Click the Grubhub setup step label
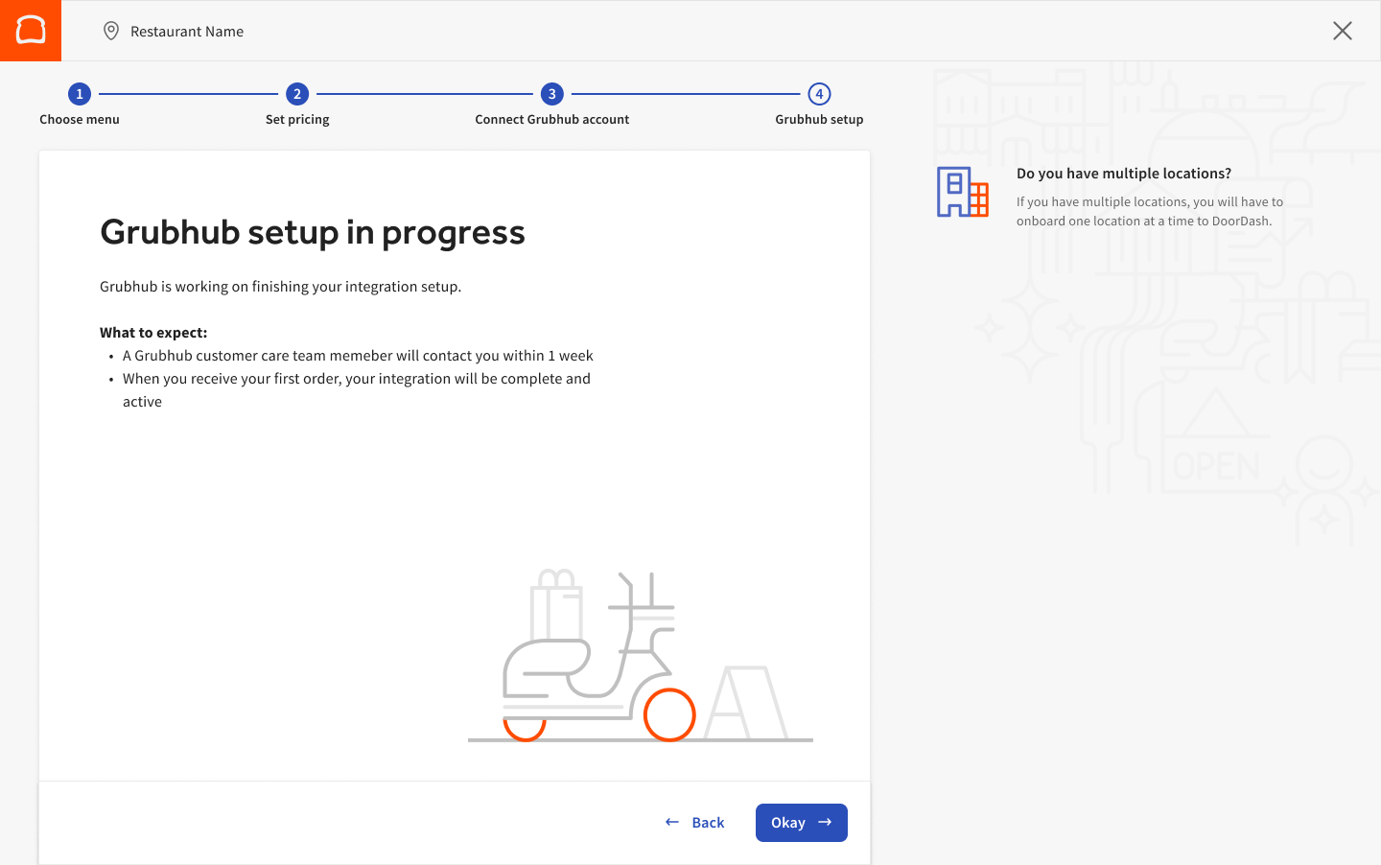 819,119
